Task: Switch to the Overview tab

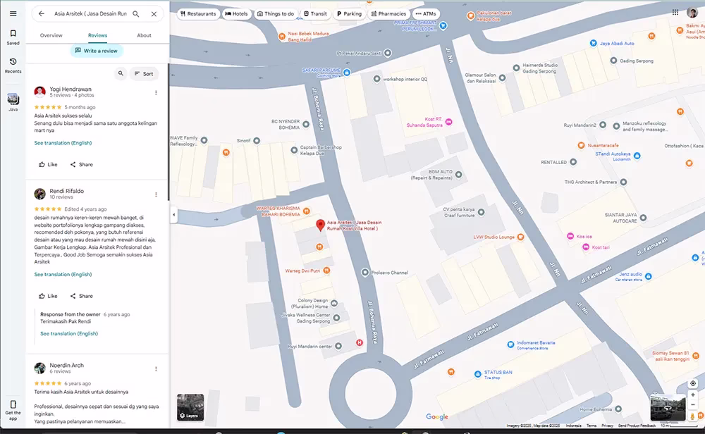Action: (51, 35)
